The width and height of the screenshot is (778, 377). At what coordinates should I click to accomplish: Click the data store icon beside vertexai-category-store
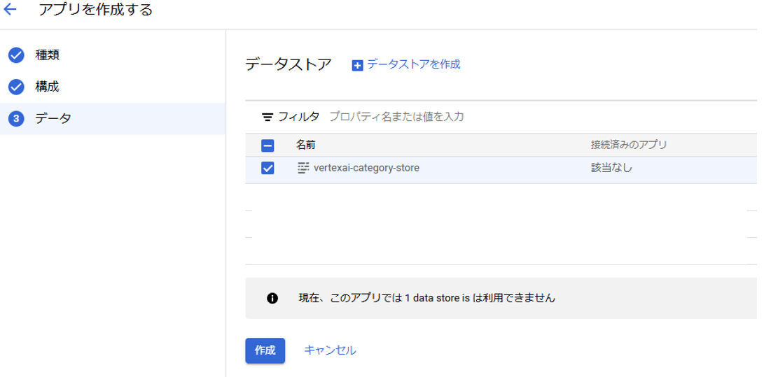click(x=303, y=168)
